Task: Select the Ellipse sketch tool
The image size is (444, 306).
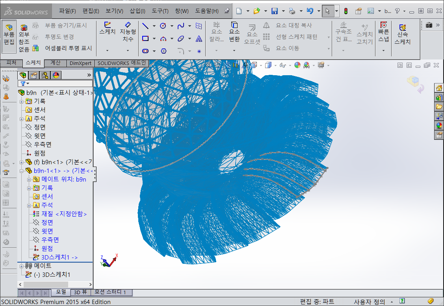Action: pyautogui.click(x=181, y=39)
